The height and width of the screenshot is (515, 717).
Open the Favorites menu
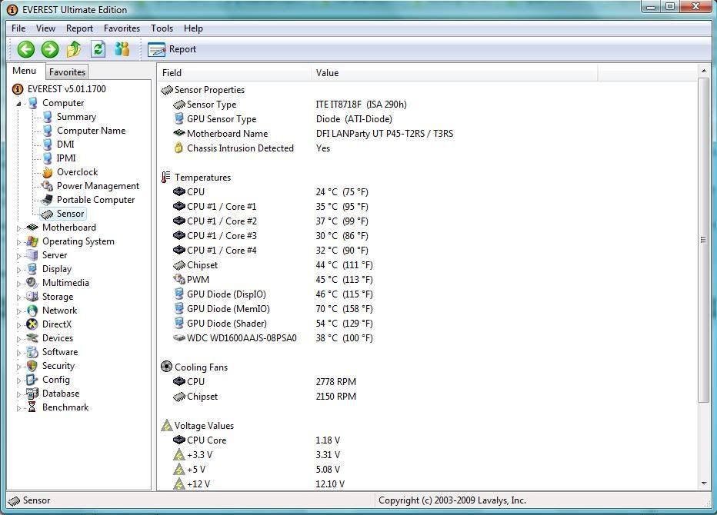click(x=122, y=28)
